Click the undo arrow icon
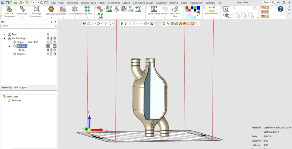The width and height of the screenshot is (292, 149). click(31, 3)
